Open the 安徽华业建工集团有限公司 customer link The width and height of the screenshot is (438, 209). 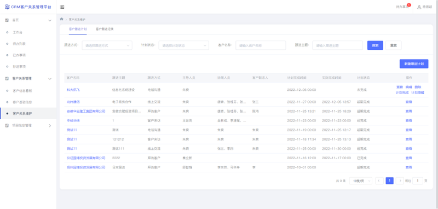pyautogui.click(x=86, y=111)
